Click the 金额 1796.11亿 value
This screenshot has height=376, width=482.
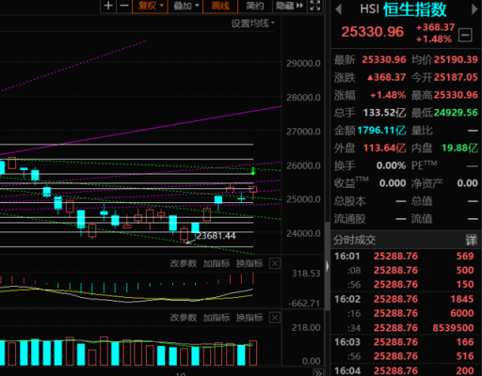[381, 130]
